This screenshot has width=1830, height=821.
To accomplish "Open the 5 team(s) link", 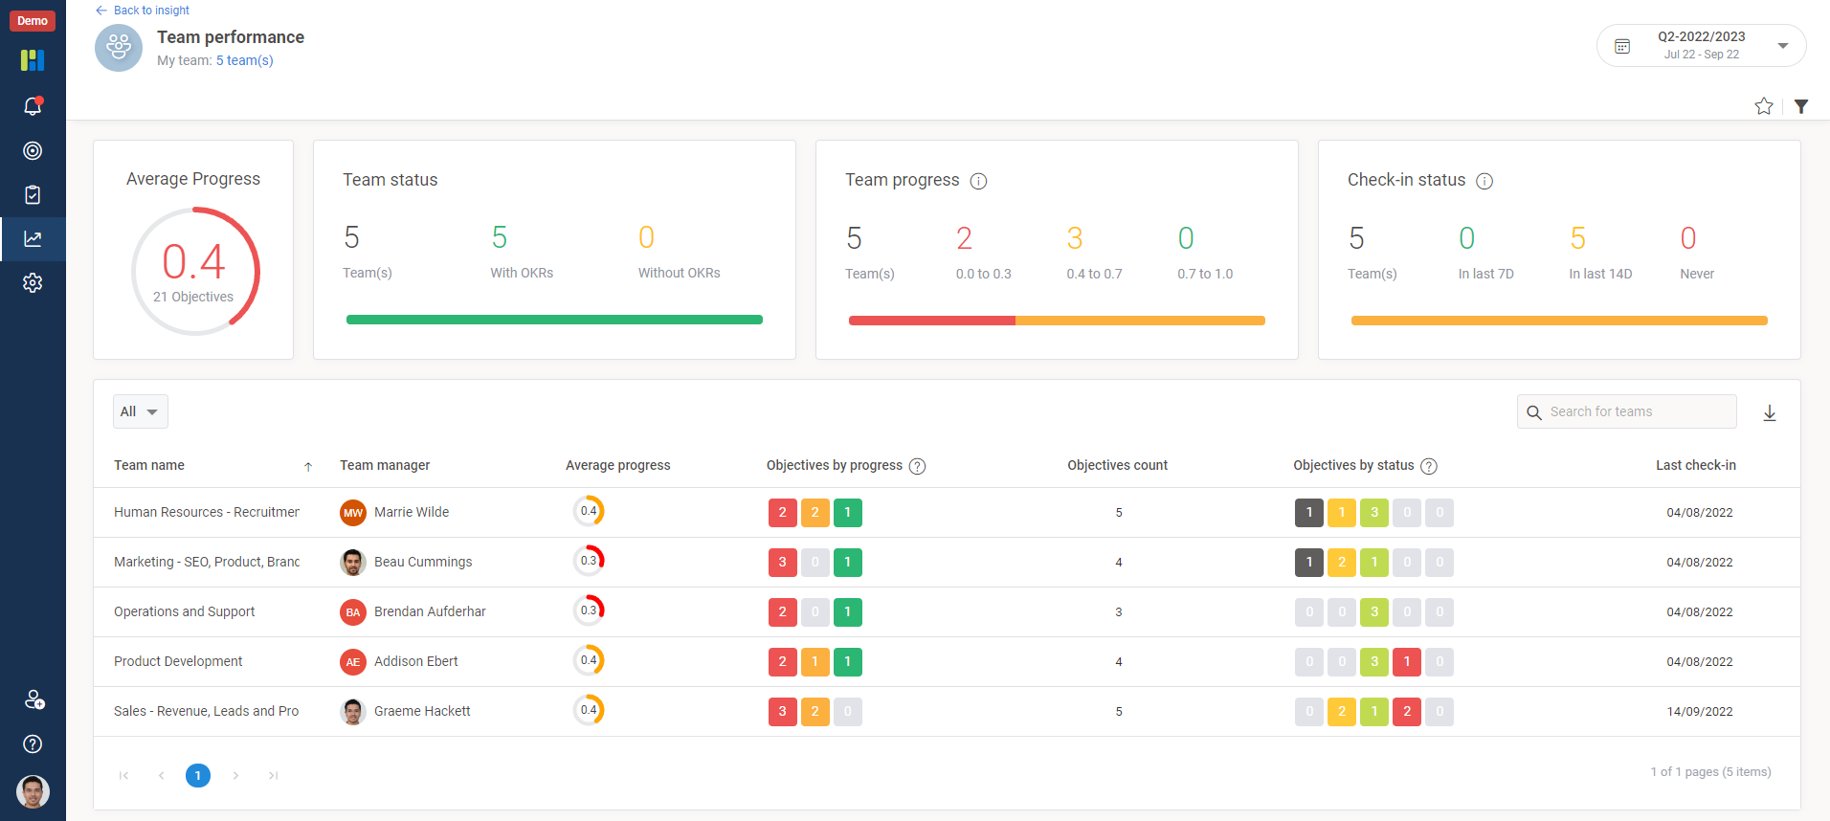I will [244, 60].
